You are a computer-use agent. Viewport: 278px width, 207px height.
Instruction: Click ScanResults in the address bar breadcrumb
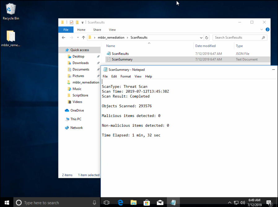[x=139, y=37]
